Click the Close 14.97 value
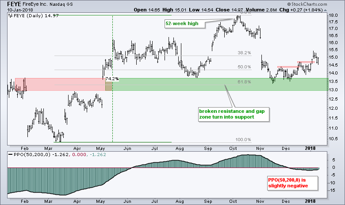This screenshot has width=345, height=205. tap(229, 10)
